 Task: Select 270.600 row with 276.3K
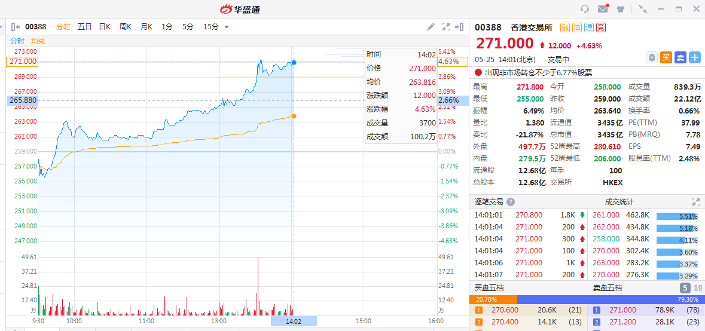pos(646,275)
